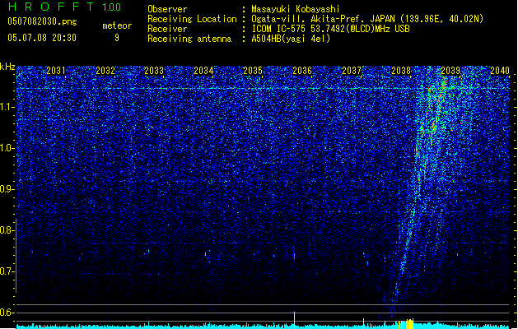The width and height of the screenshot is (518, 329).
Task: Click the 2035 time marker
Action: 253,71
